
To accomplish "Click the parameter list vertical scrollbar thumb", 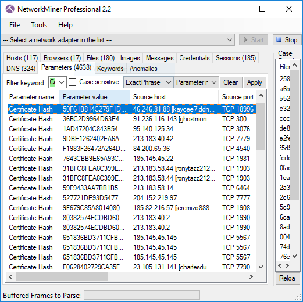I will pyautogui.click(x=261, y=127).
